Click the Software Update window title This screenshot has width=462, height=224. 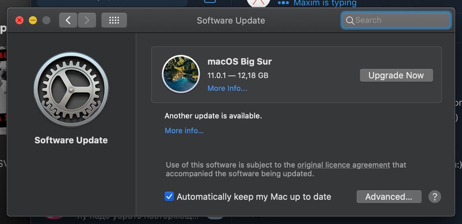coord(231,20)
